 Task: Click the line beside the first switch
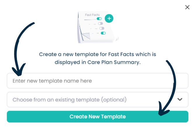[x=90, y=20]
